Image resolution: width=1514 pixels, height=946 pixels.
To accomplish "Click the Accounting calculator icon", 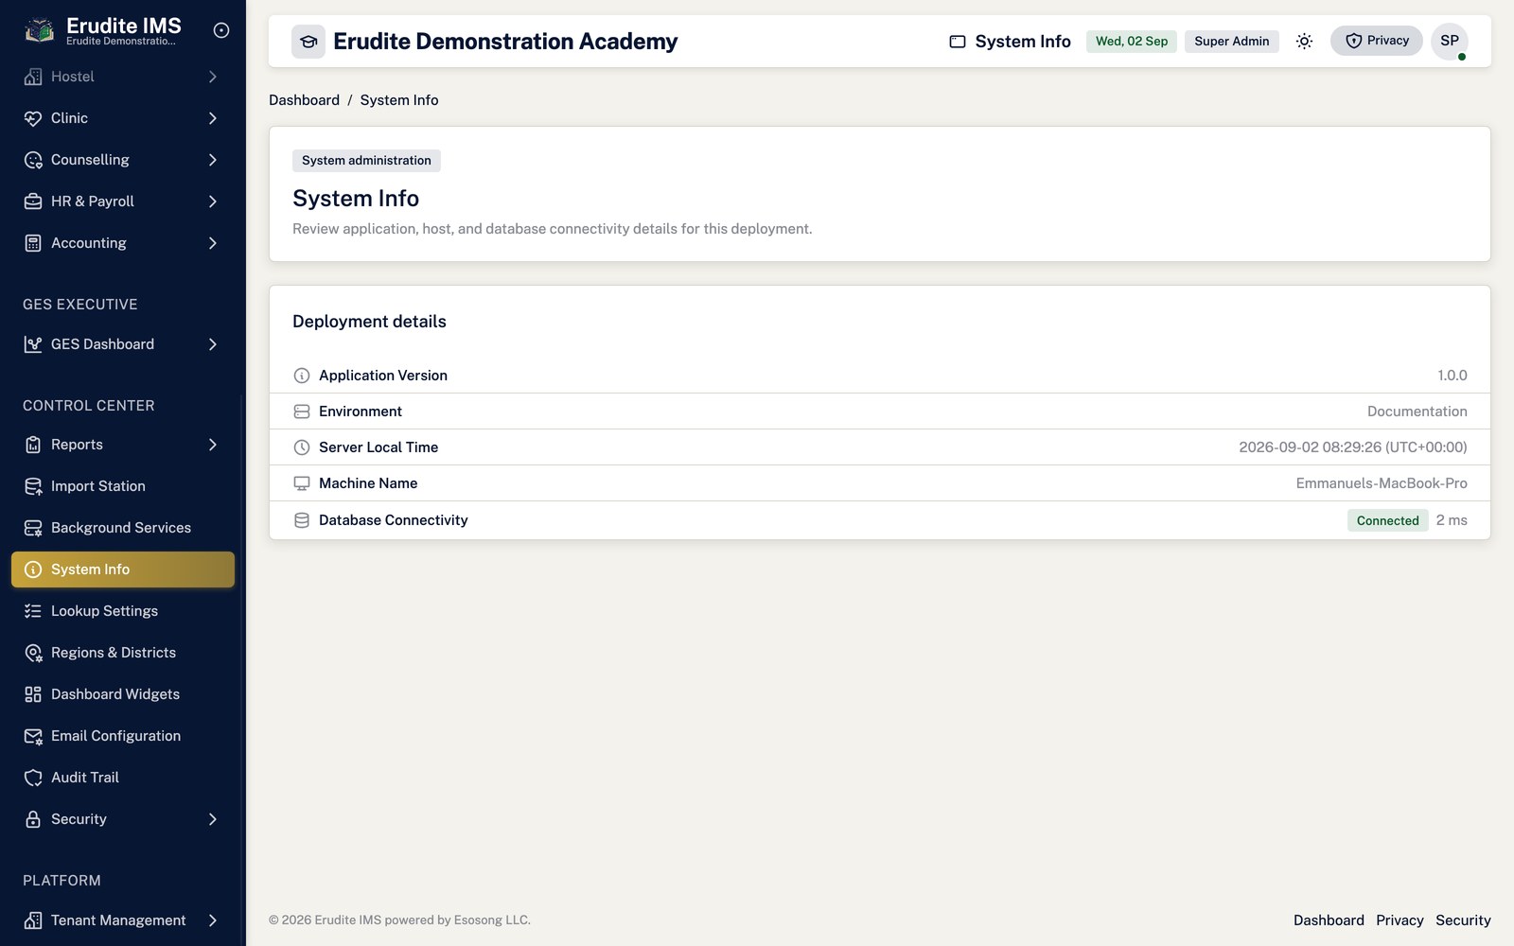I will click(x=33, y=243).
